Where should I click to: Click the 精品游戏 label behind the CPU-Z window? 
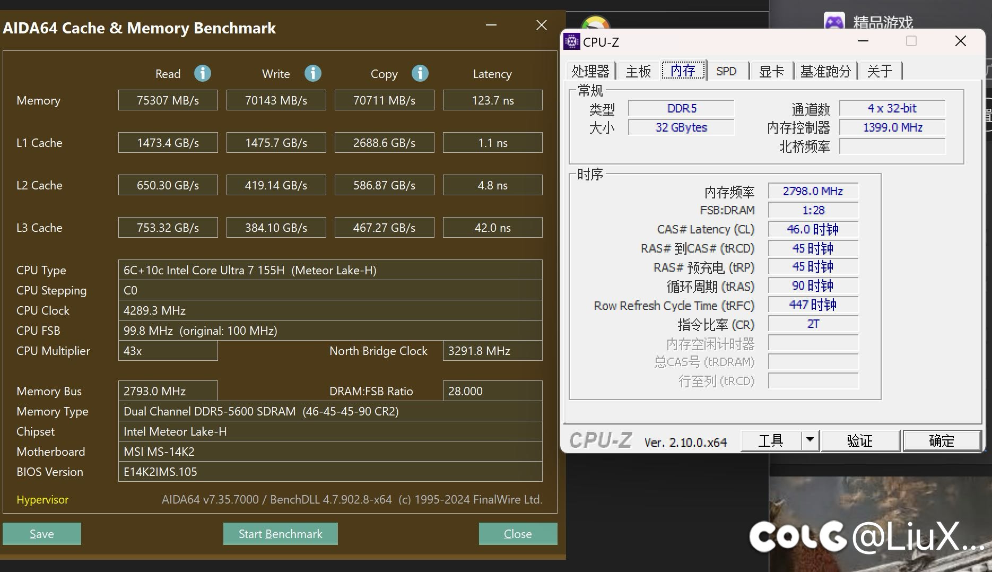(x=883, y=22)
